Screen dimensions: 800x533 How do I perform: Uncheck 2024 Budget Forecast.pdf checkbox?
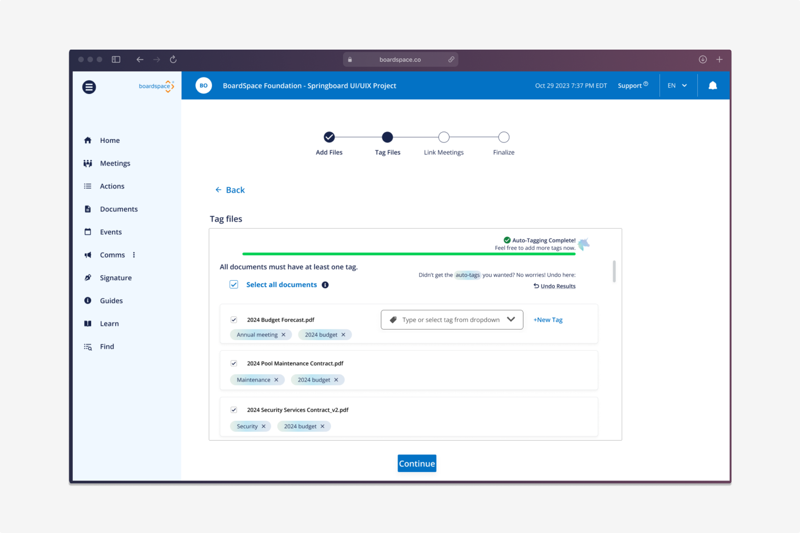(234, 320)
